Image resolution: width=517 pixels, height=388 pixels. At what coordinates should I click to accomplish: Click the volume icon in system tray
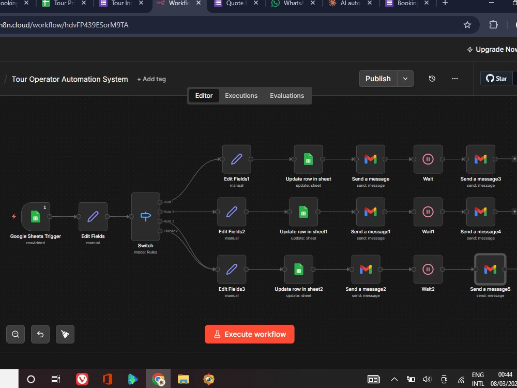coord(427,379)
